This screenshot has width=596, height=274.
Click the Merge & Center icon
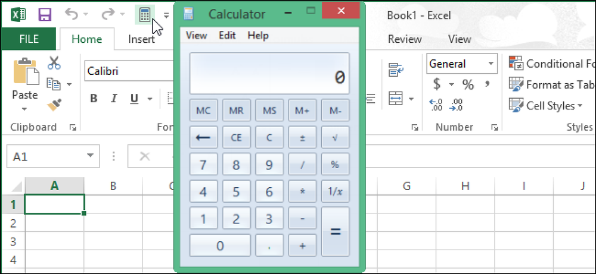395,99
